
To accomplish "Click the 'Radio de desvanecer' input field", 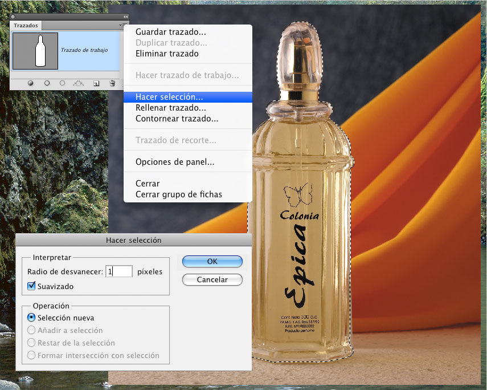I will pos(119,271).
